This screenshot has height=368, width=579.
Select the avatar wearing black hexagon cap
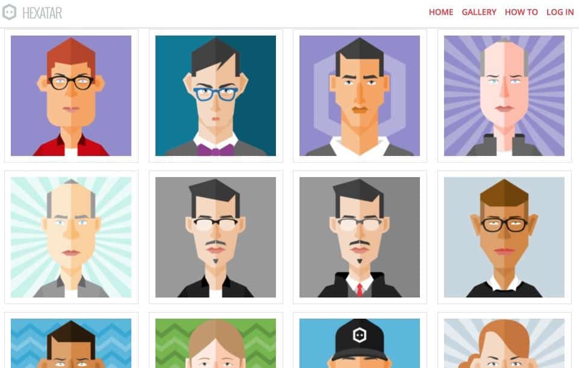[x=360, y=343]
